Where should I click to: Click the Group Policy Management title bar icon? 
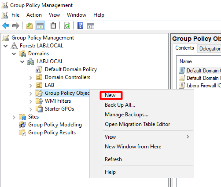[x=4, y=5]
